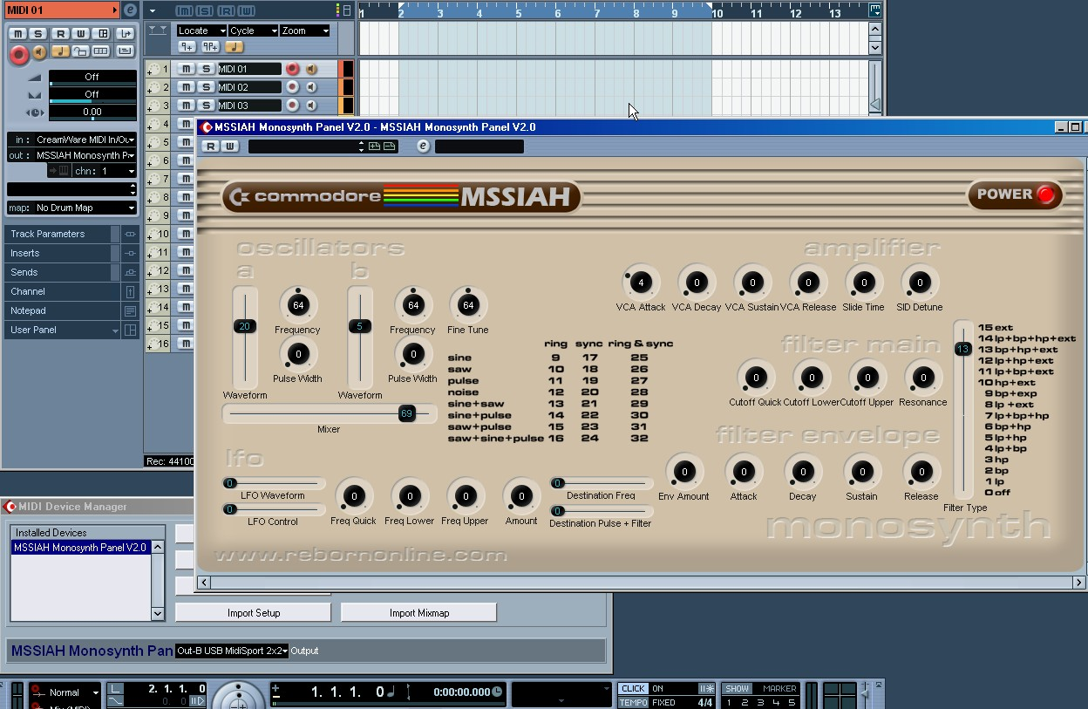Click the Resonance knob
Image resolution: width=1088 pixels, height=709 pixels.
922,378
